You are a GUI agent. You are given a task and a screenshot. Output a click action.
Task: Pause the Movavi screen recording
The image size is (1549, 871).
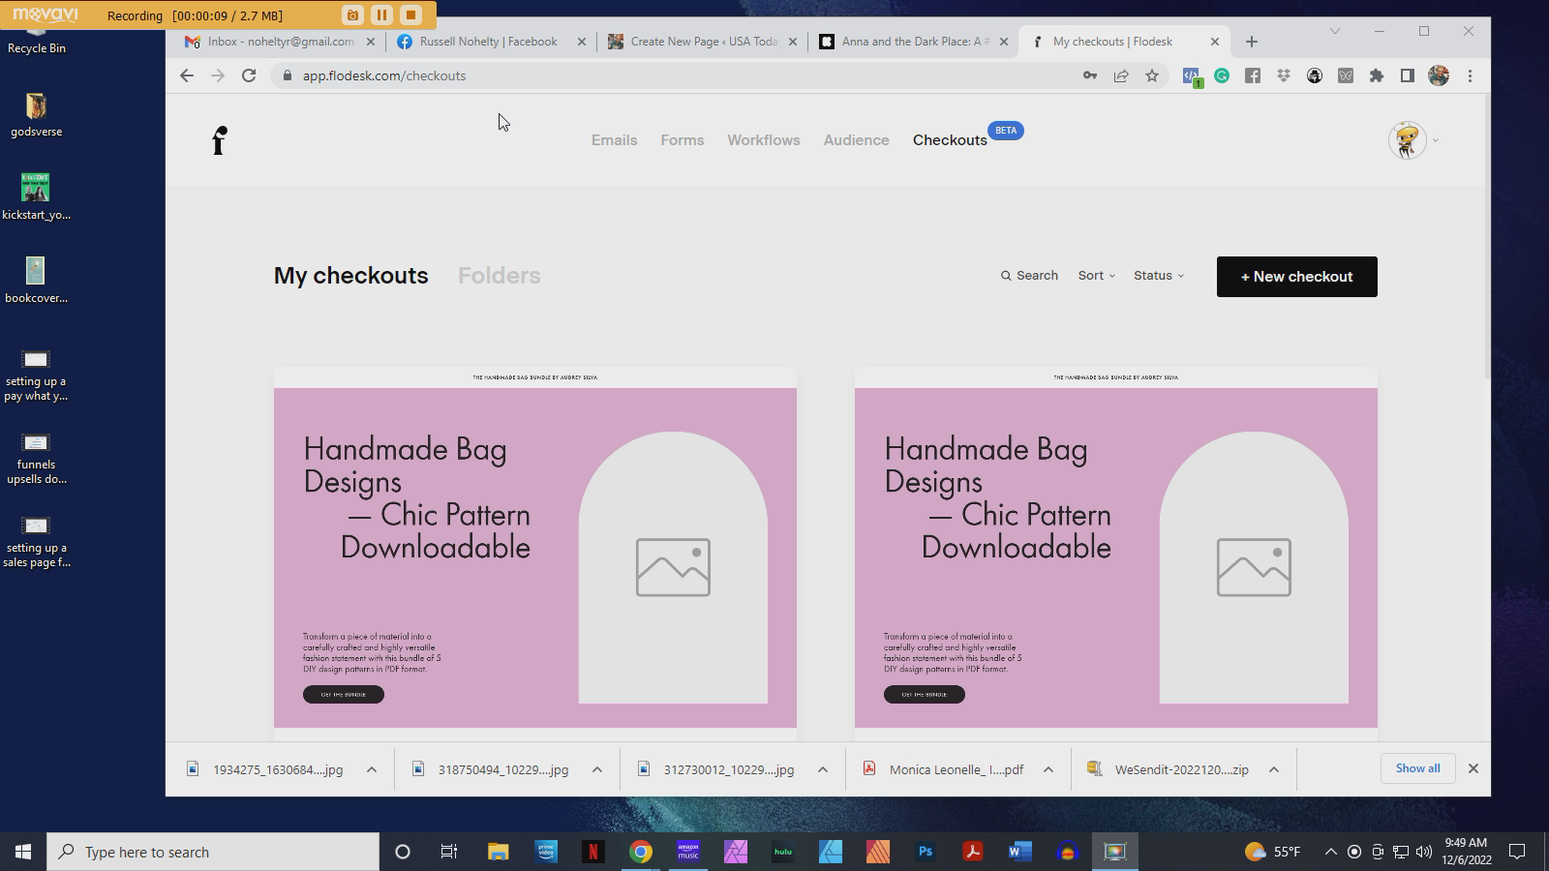pos(381,15)
